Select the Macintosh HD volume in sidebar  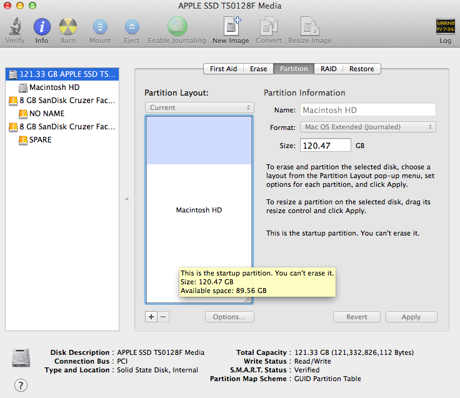point(62,87)
